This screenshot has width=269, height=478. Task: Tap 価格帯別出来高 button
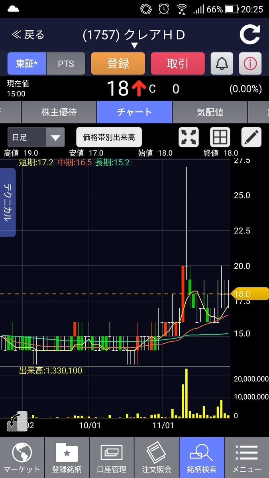click(109, 137)
